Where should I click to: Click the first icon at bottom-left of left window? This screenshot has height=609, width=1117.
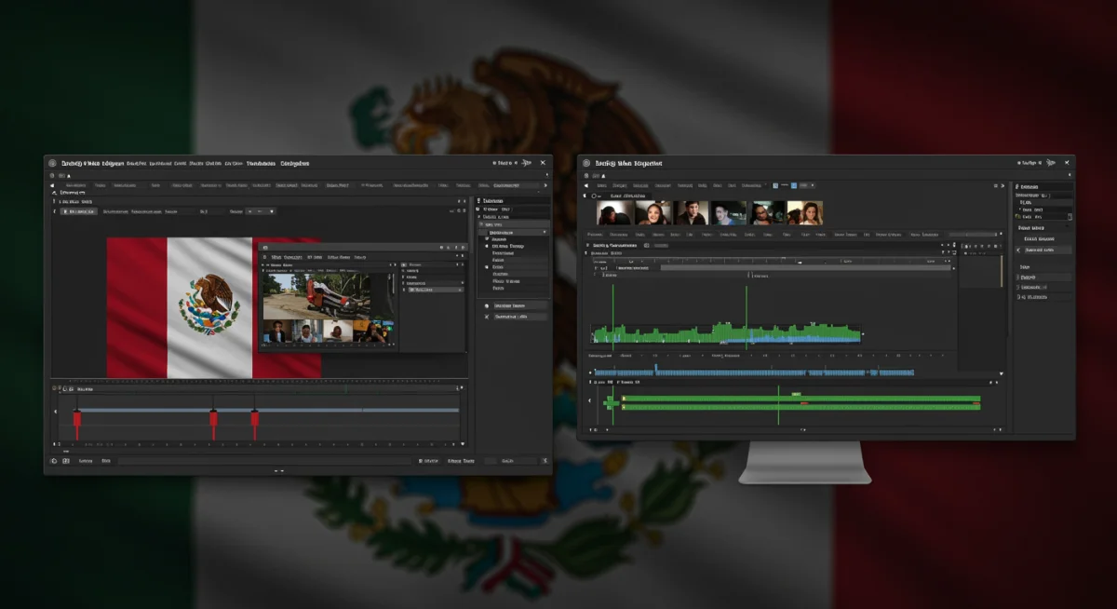coord(54,461)
